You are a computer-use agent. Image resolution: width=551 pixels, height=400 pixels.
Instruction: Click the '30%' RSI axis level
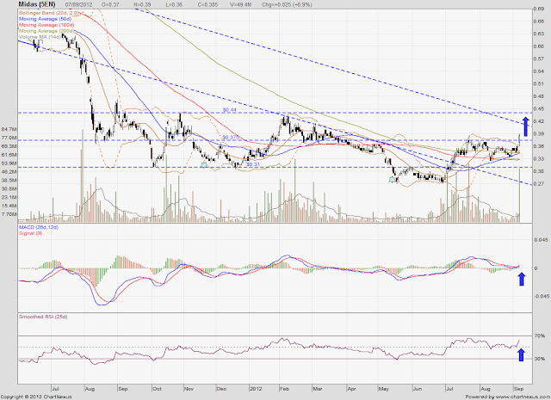click(x=540, y=359)
